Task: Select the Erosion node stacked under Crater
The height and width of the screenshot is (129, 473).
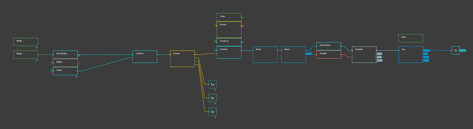Action: 229,29
